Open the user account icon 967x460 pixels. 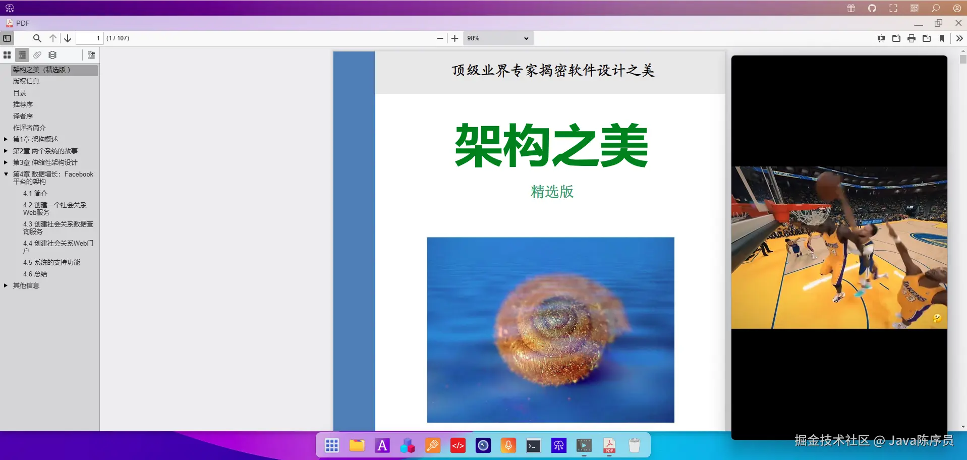[957, 8]
